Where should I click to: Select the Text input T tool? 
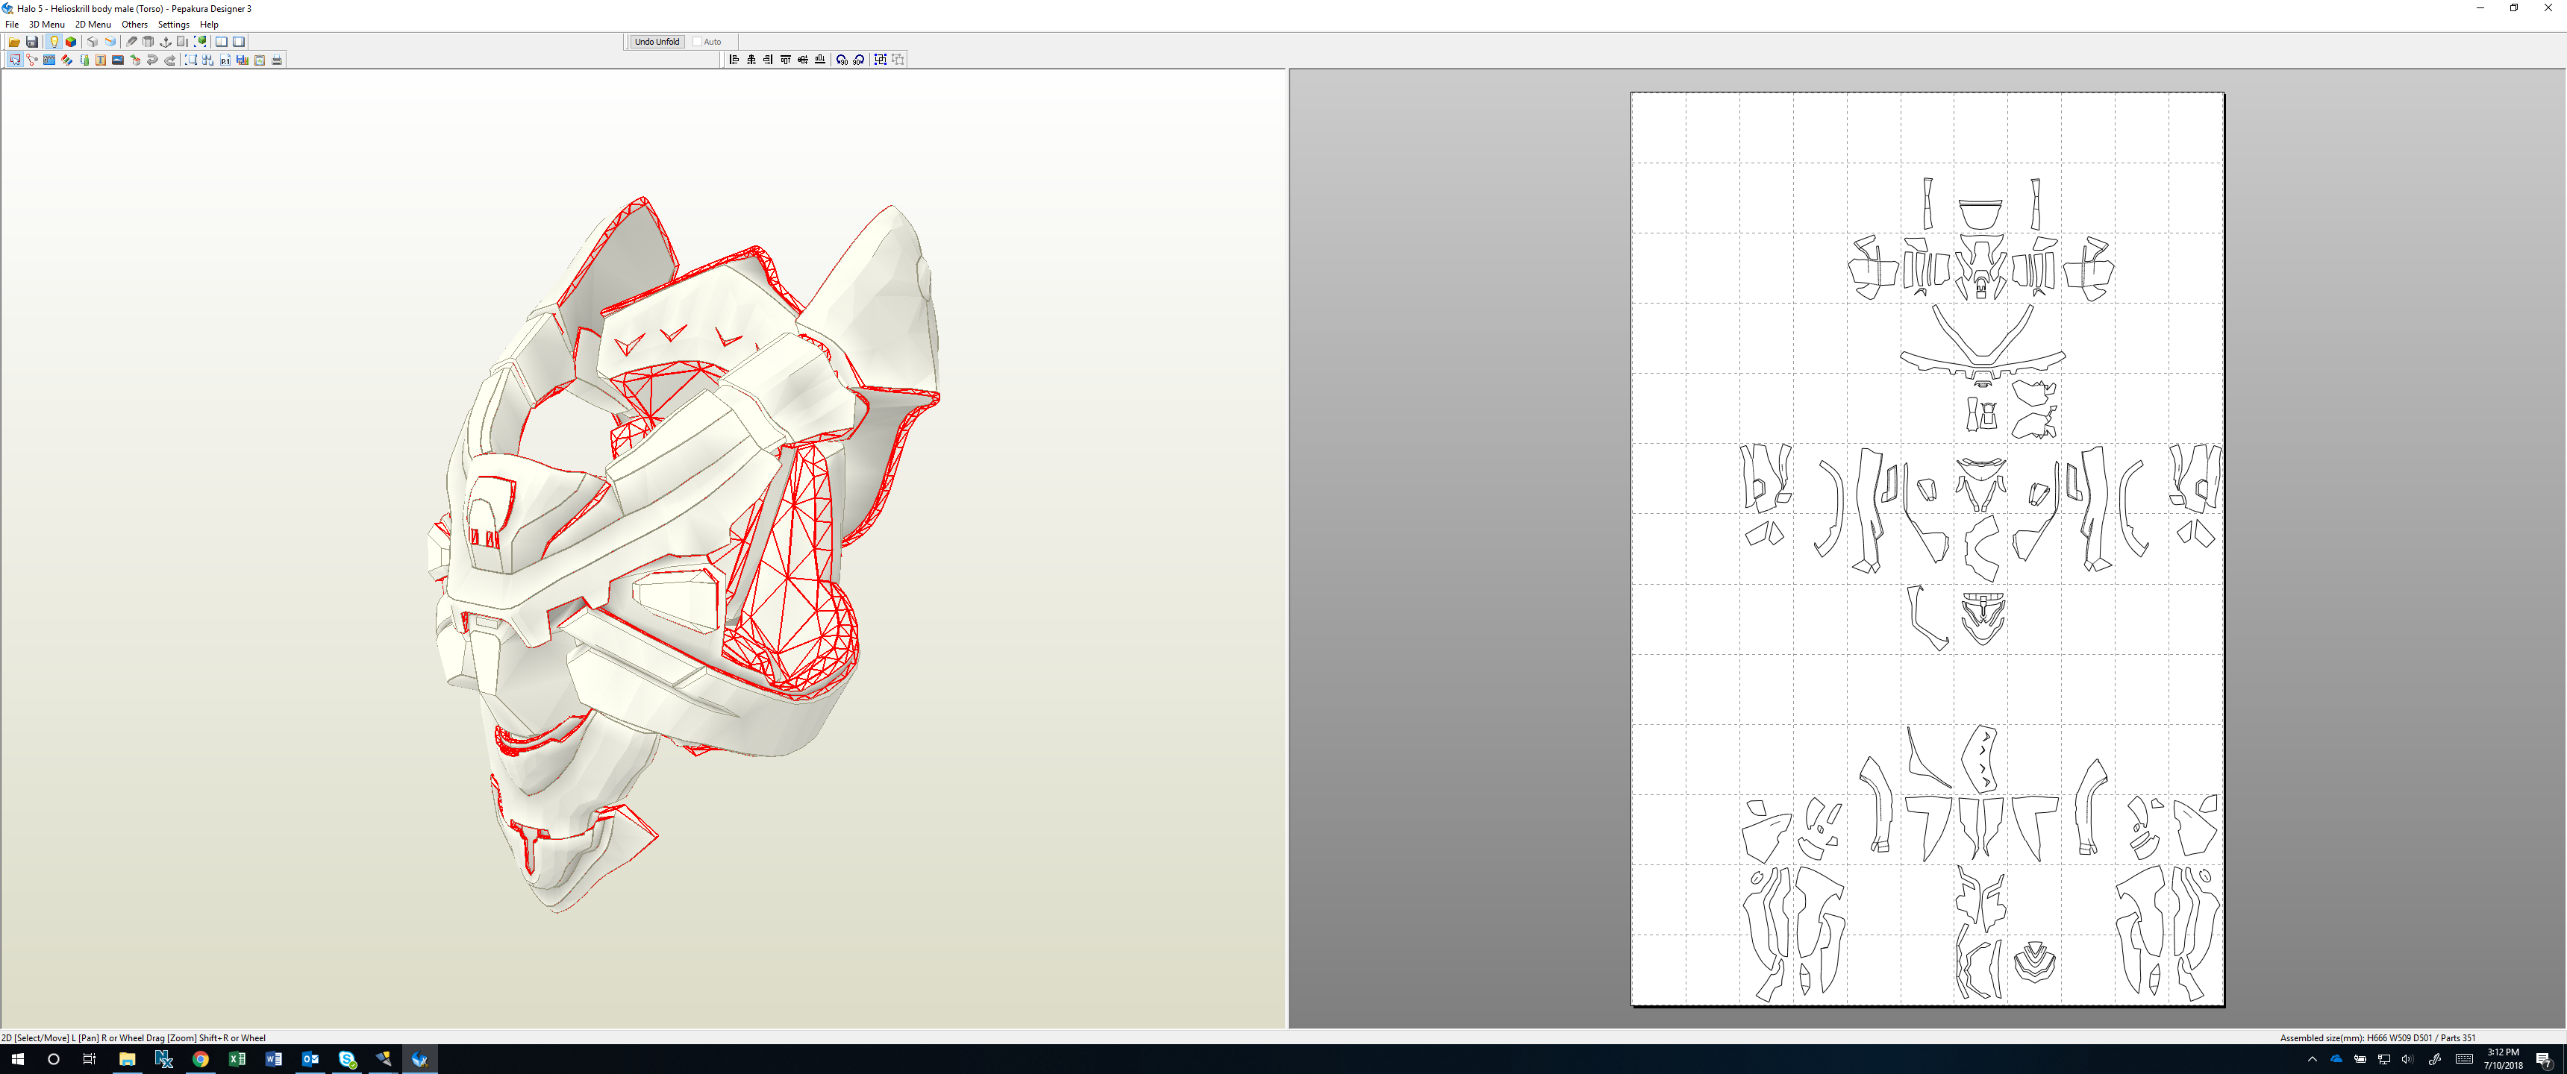point(101,60)
